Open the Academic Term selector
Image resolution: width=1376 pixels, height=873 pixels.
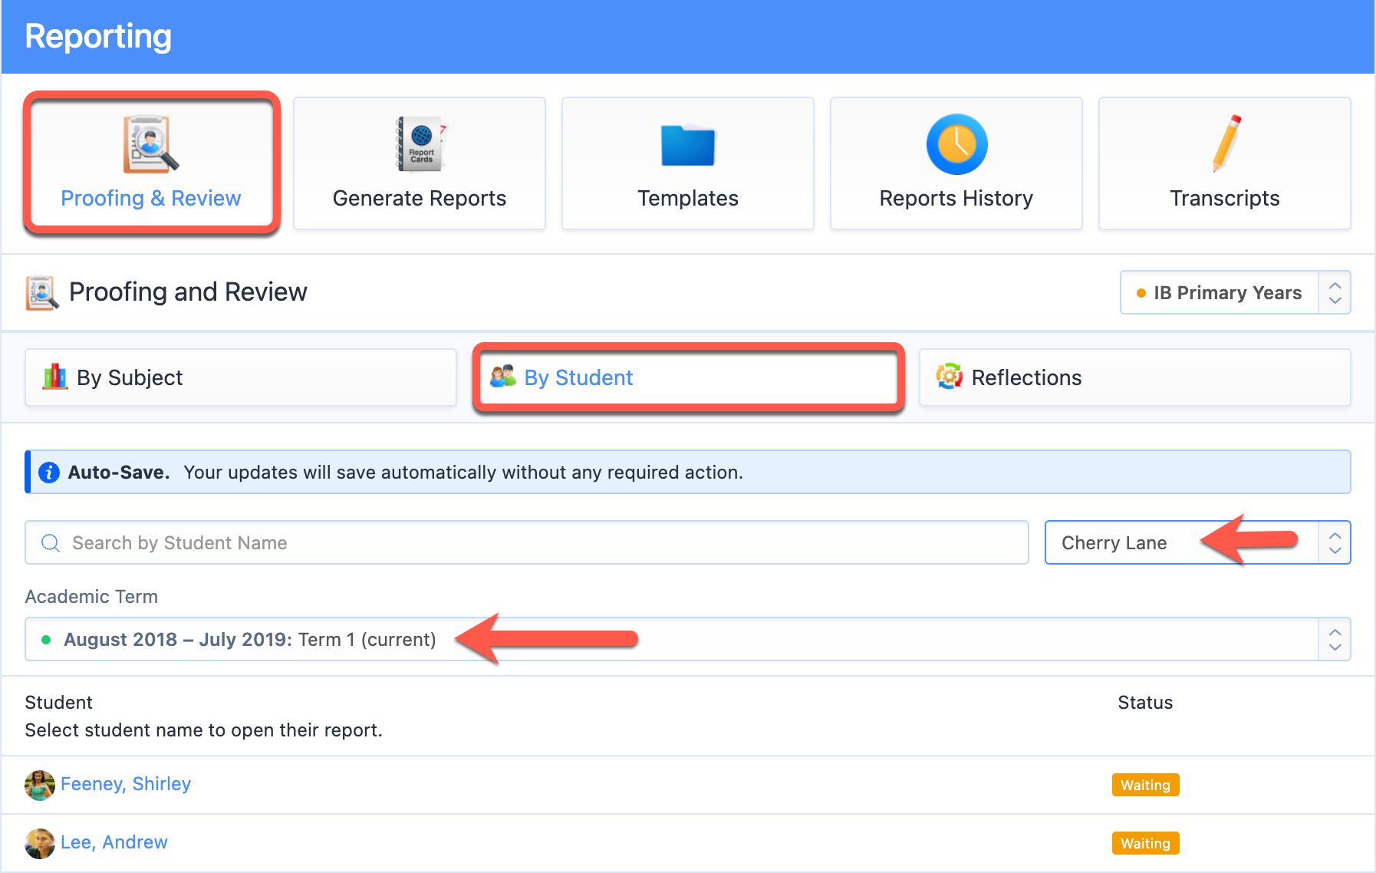point(687,639)
